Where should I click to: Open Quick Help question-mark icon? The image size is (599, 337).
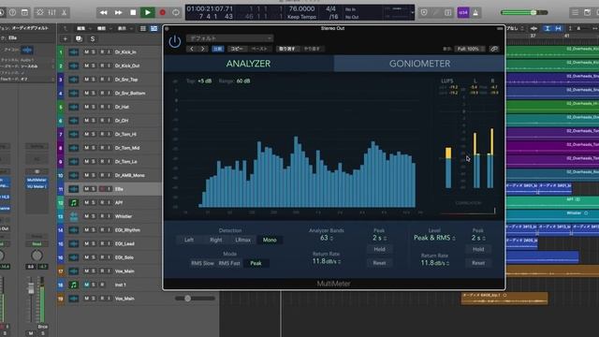(12, 12)
